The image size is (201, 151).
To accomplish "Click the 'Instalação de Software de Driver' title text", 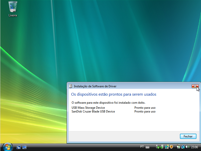I will pos(95,86).
